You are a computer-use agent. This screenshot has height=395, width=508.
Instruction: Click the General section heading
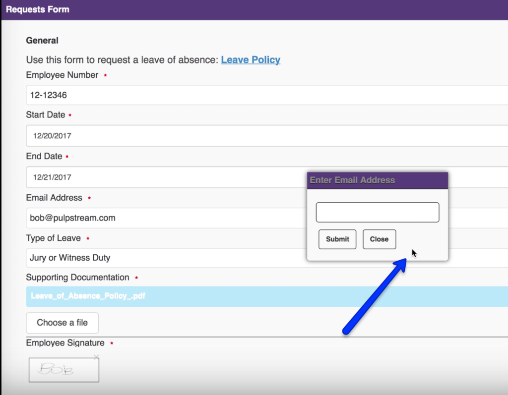coord(42,40)
